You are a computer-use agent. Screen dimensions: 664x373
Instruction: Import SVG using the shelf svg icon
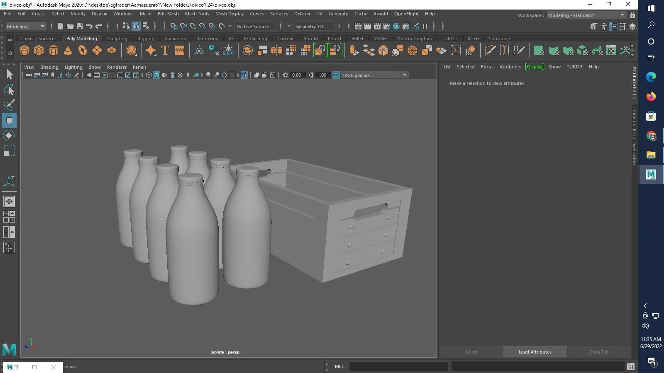pos(180,51)
